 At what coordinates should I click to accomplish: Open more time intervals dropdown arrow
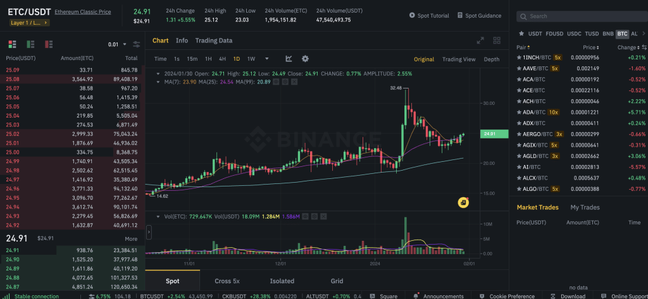click(x=267, y=59)
